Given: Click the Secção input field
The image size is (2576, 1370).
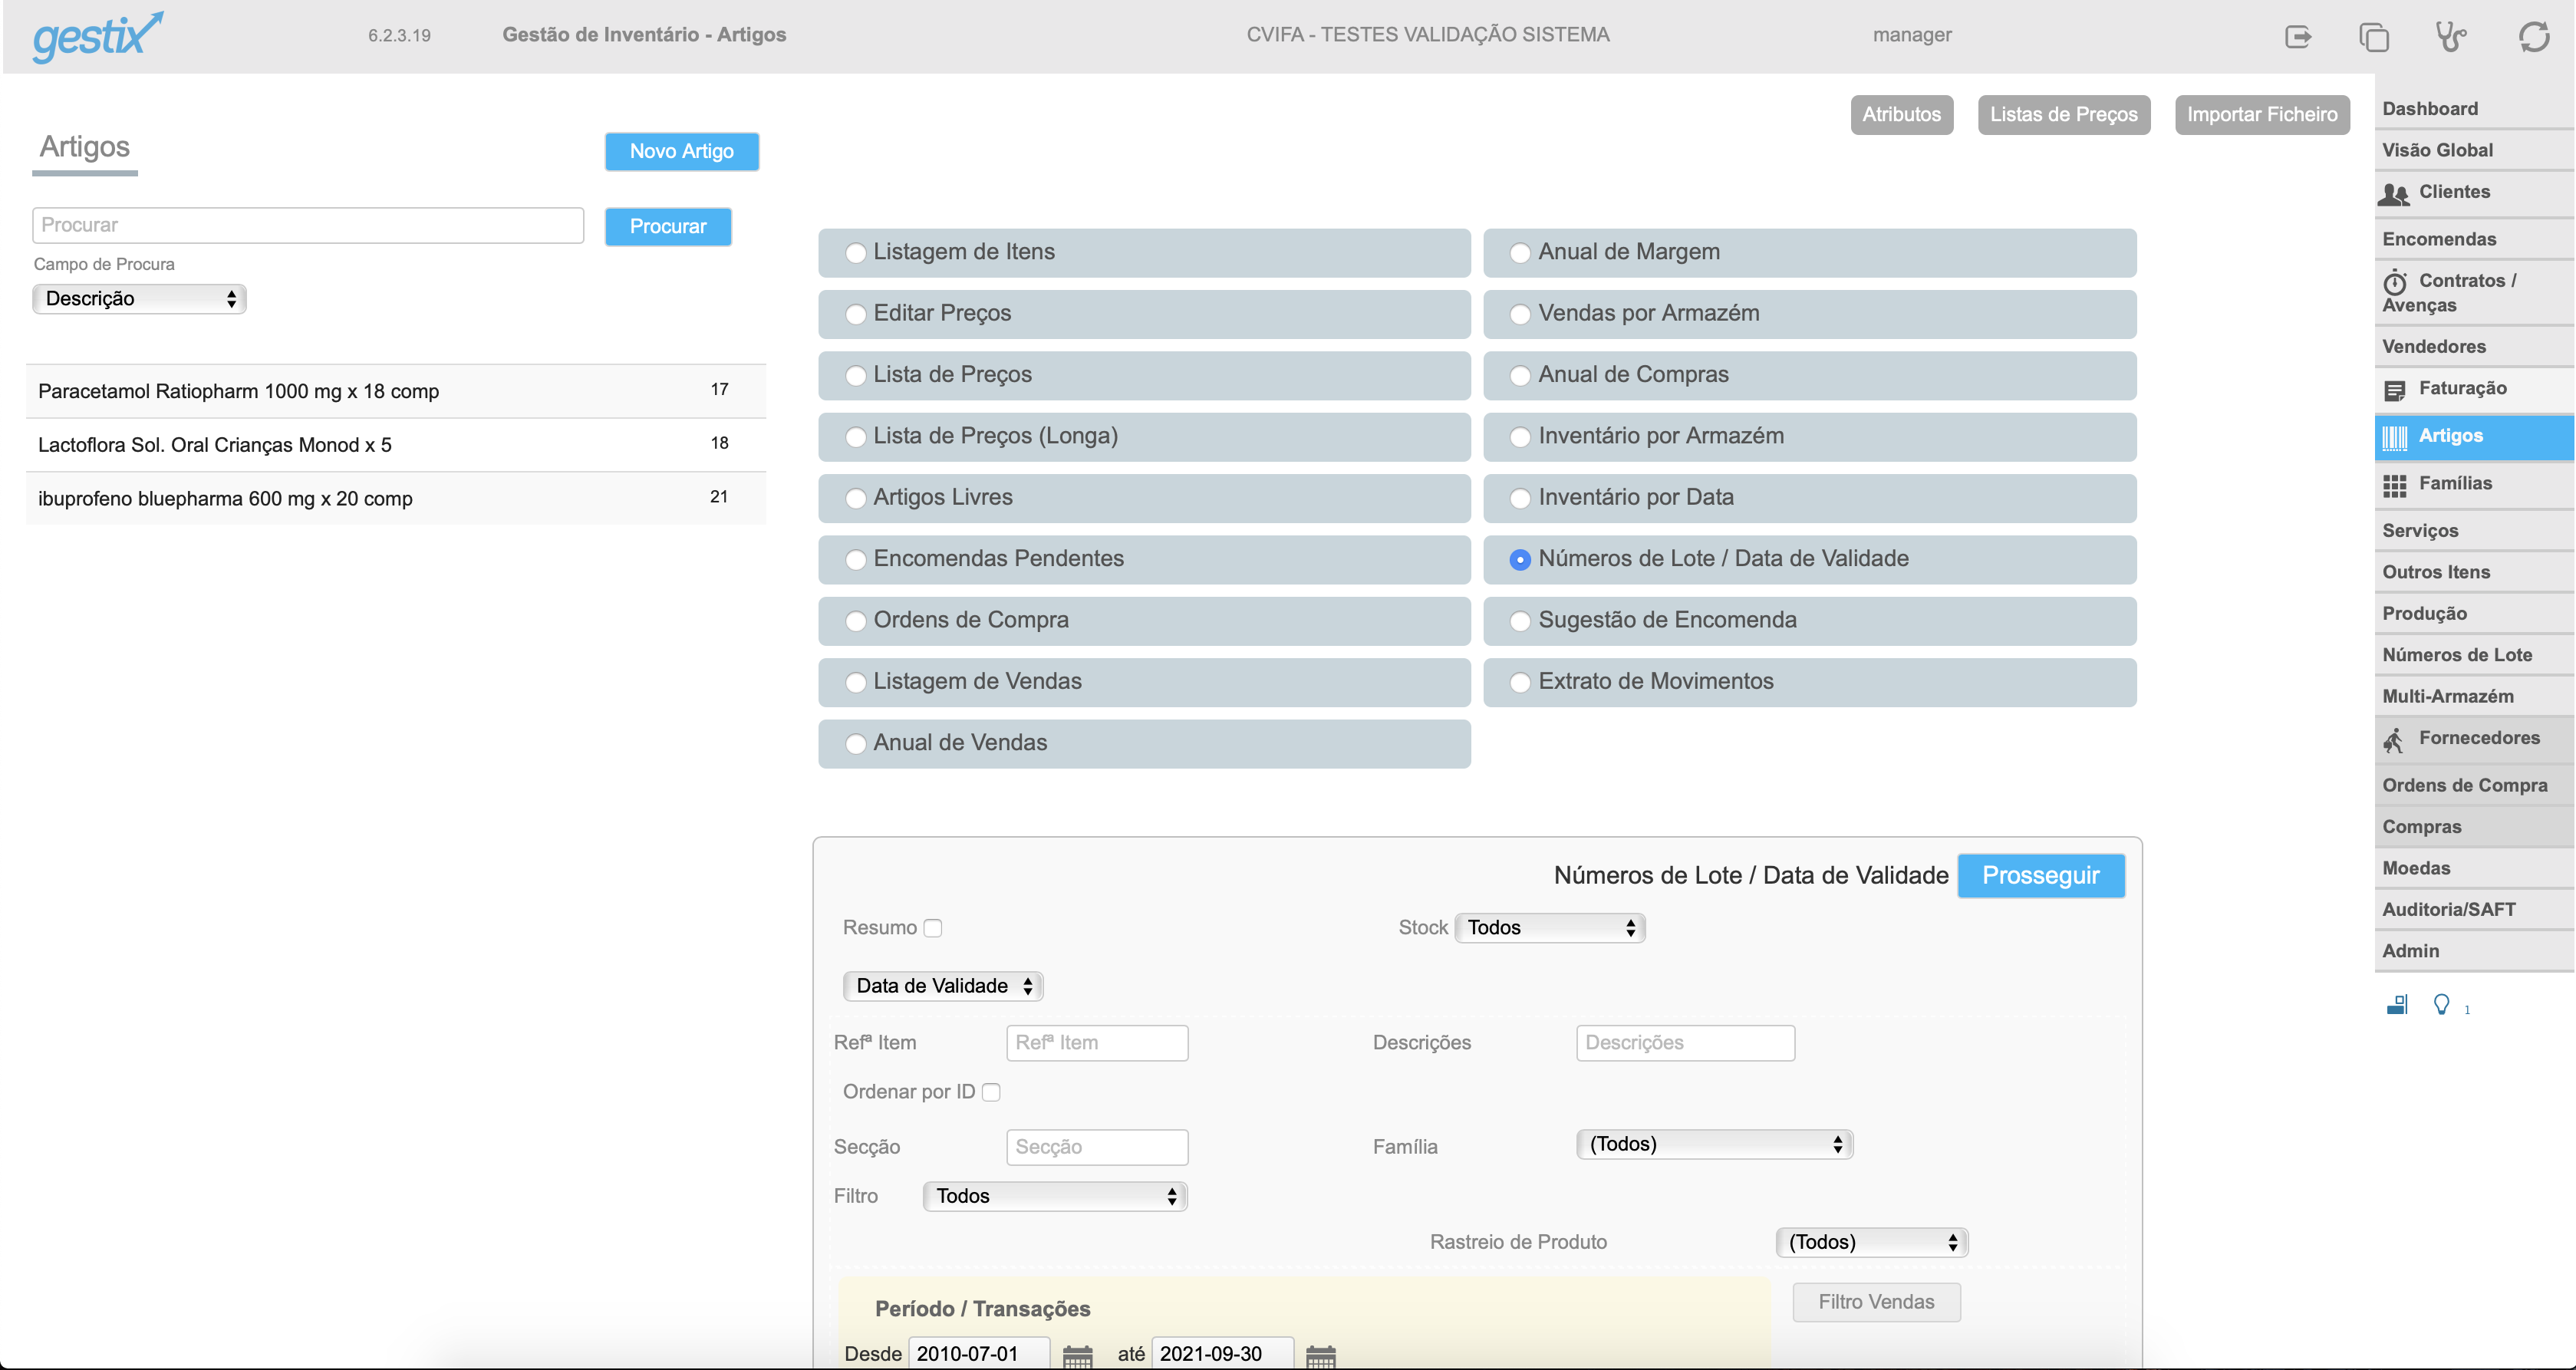Looking at the screenshot, I should point(1097,1148).
